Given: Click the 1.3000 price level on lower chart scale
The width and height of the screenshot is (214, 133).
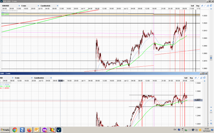Looking at the screenshot, I should click(x=198, y=91).
